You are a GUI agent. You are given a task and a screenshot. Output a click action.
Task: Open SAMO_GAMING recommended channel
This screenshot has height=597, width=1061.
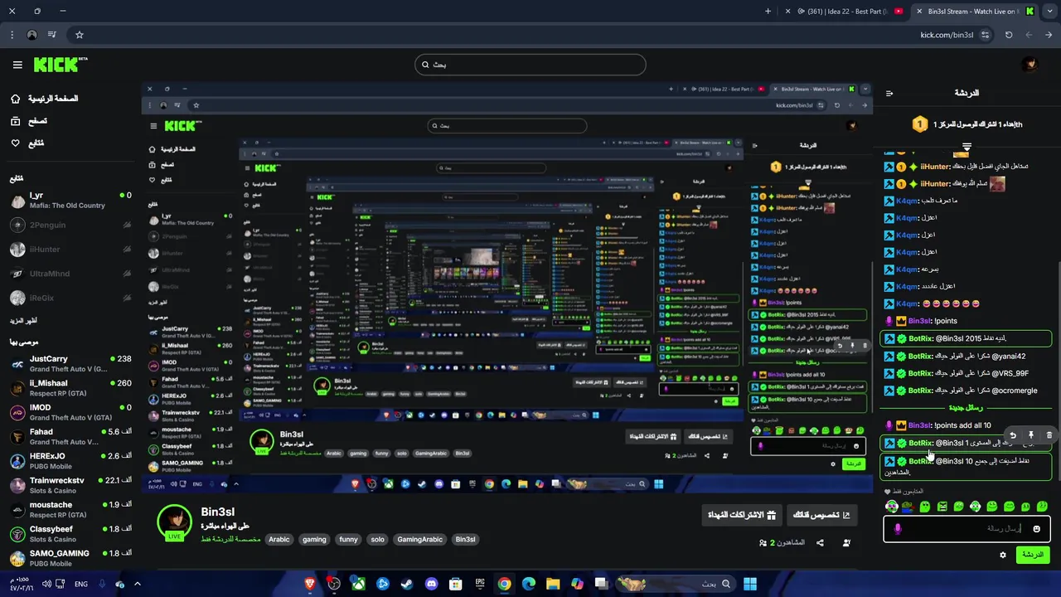[x=70, y=557]
